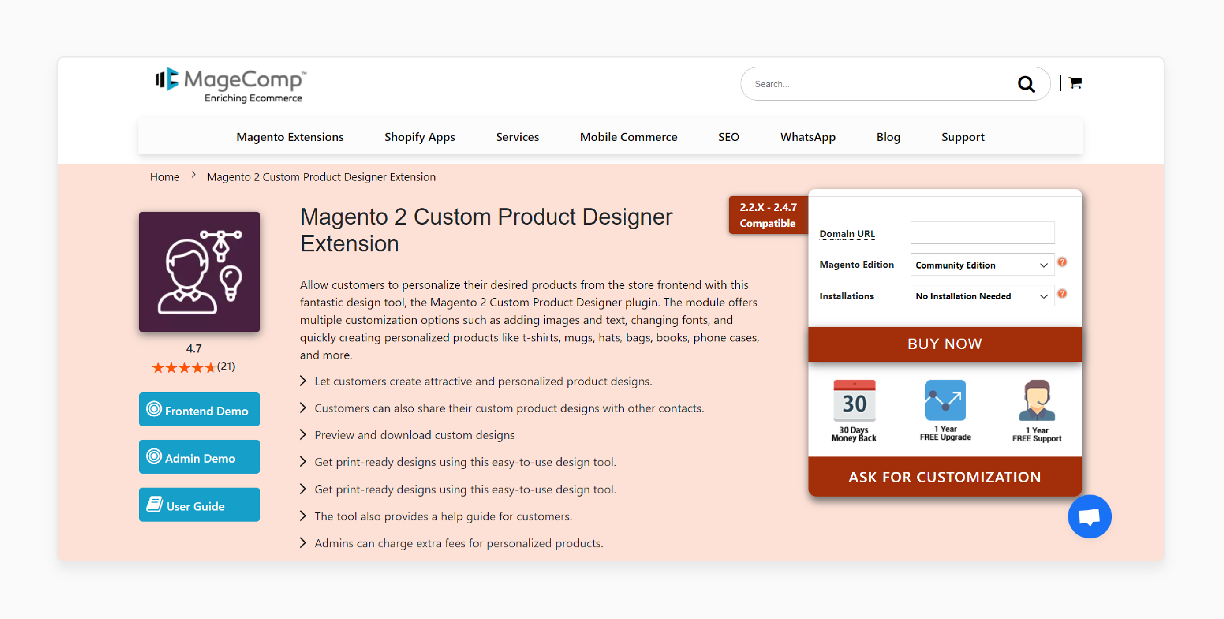This screenshot has height=619, width=1224.
Task: Click the '30 Days Money Back' caption
Action: [x=854, y=434]
